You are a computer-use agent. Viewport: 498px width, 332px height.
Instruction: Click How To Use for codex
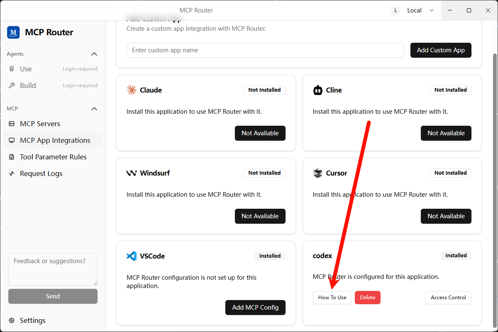pyautogui.click(x=332, y=298)
